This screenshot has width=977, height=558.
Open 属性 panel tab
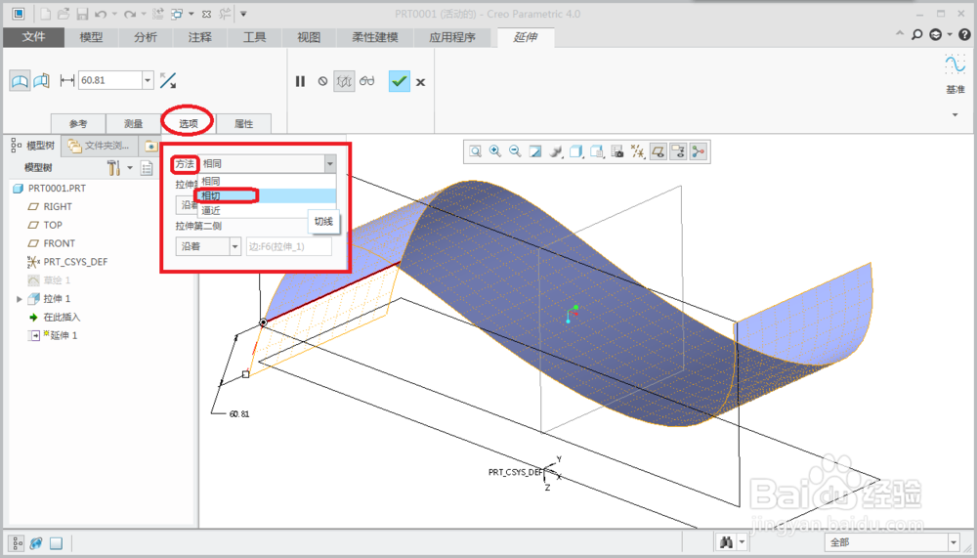click(243, 123)
